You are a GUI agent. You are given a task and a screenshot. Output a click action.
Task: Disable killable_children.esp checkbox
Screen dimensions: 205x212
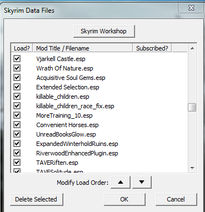tap(17, 97)
